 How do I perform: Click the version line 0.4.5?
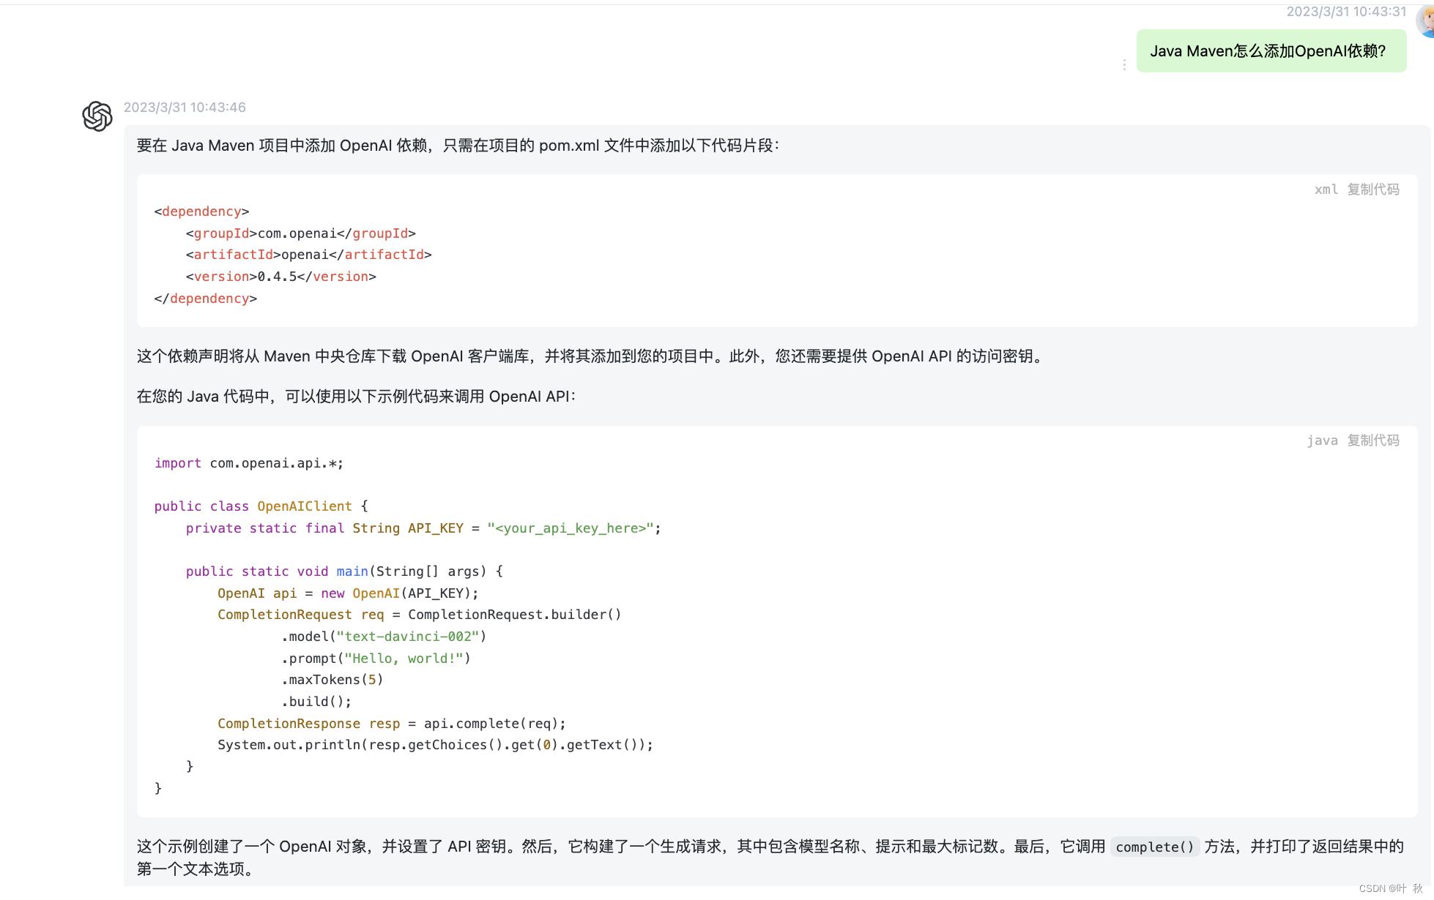tap(281, 277)
